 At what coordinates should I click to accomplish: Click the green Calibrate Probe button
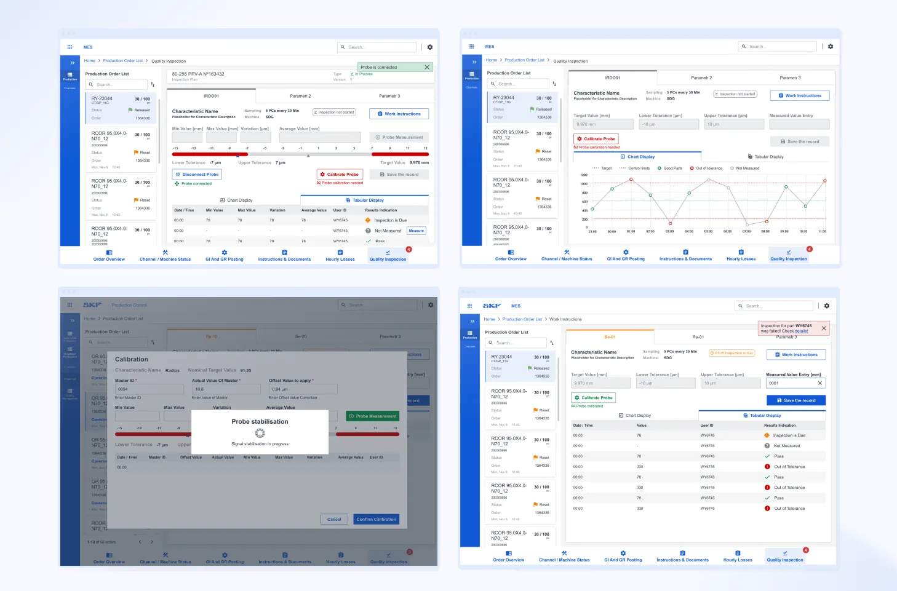pyautogui.click(x=594, y=397)
